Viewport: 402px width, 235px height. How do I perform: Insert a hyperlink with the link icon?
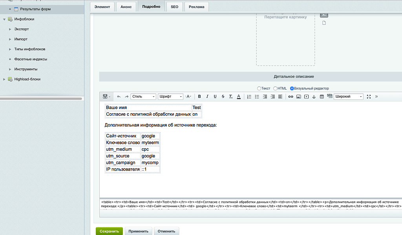(x=291, y=97)
